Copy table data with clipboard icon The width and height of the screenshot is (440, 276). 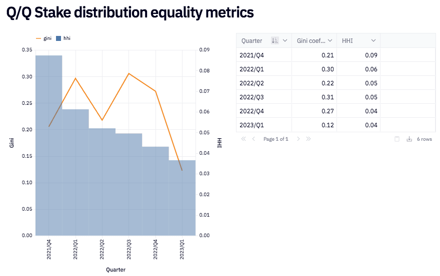[x=397, y=139]
